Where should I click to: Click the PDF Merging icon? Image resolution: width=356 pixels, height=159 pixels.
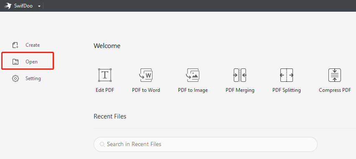click(x=240, y=75)
